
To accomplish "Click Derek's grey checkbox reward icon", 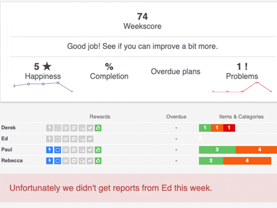I will [x=66, y=128].
